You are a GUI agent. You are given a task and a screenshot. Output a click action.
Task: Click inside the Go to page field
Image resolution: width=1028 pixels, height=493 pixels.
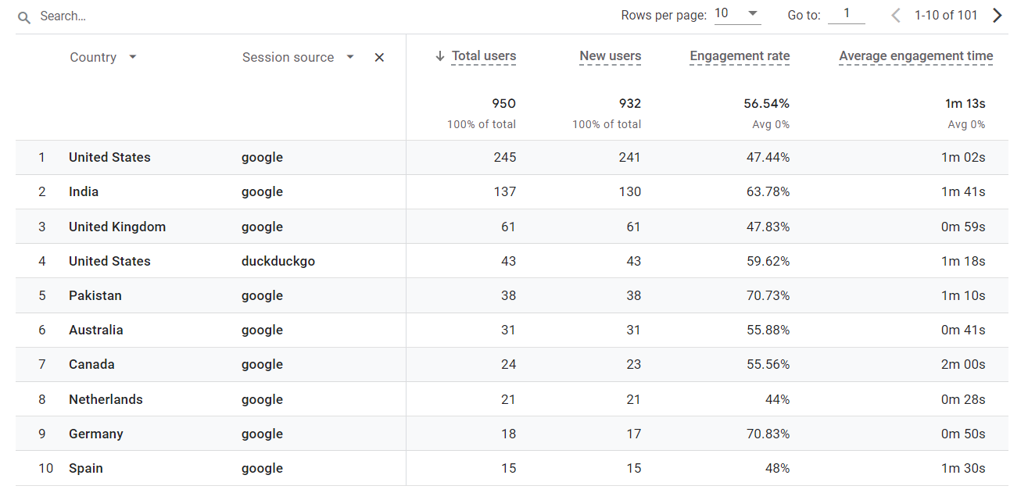(845, 13)
